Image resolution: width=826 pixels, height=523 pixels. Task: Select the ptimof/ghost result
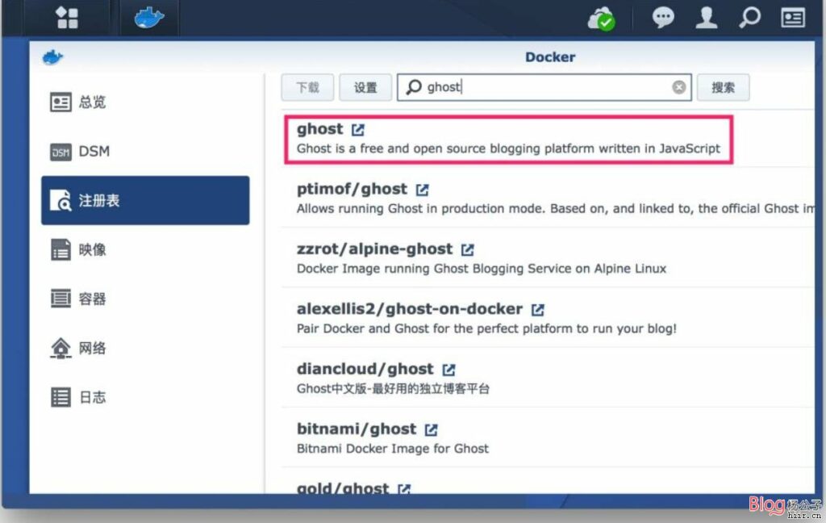pos(548,198)
